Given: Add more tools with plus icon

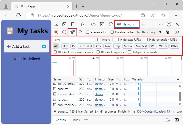Looking at the screenshot, I should click(x=143, y=24).
